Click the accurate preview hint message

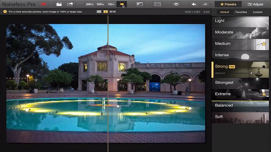coord(45,12)
